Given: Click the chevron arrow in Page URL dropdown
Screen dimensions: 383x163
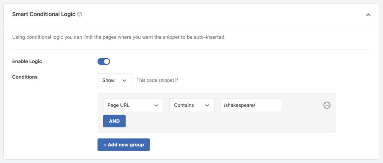Looking at the screenshot, I should [156, 105].
